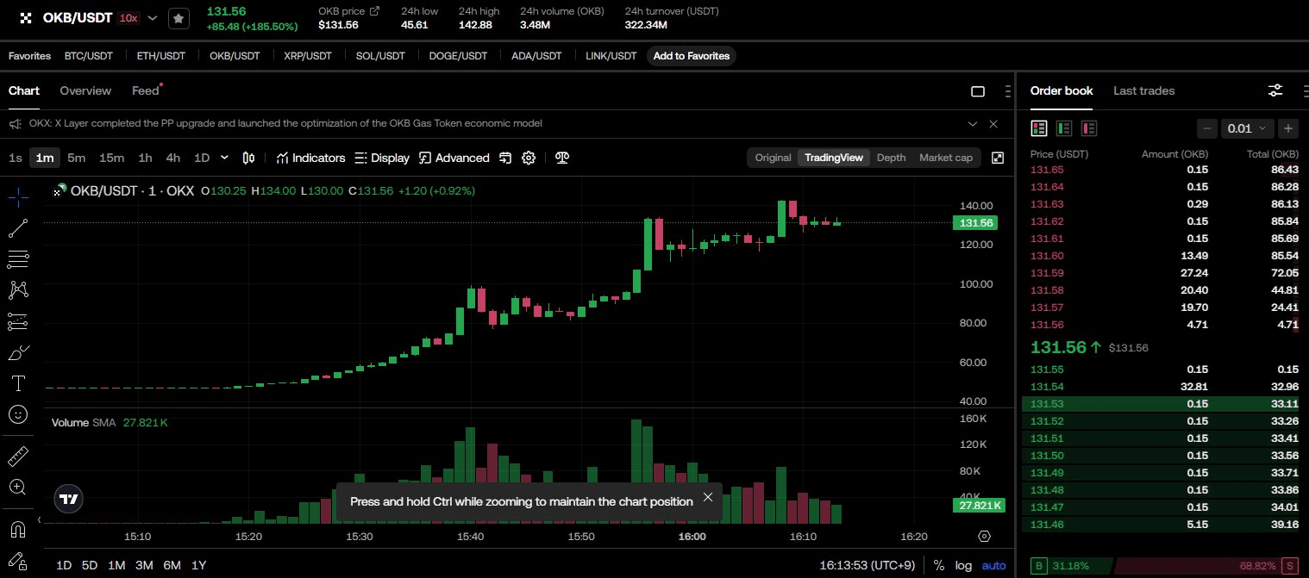Toggle magnet mode for drawings
The height and width of the screenshot is (578, 1309).
[18, 529]
